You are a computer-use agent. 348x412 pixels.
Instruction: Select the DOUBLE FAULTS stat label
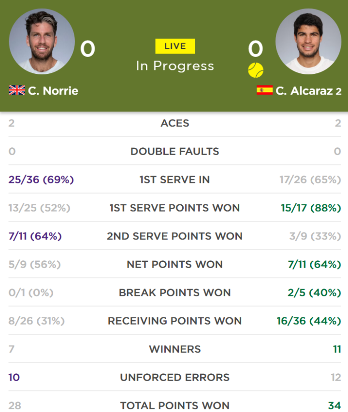(175, 151)
